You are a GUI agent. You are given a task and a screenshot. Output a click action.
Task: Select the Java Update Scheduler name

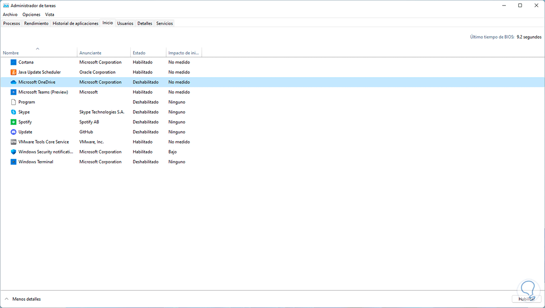point(40,72)
